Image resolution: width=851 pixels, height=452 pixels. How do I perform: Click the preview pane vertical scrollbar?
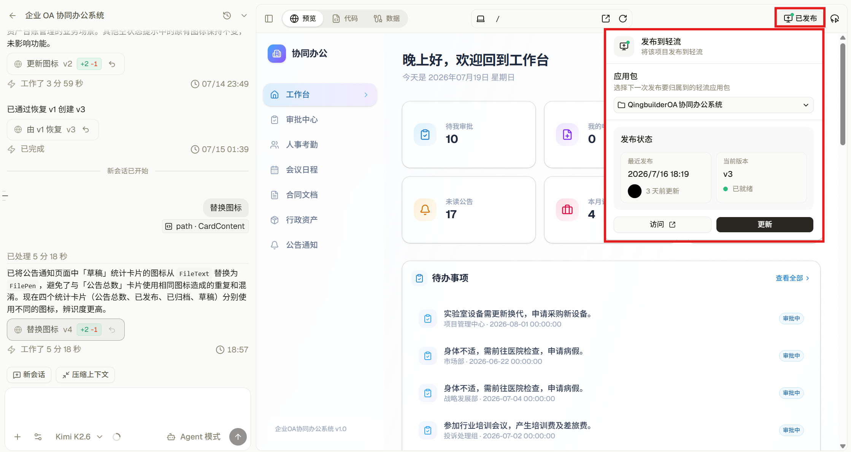843,93
